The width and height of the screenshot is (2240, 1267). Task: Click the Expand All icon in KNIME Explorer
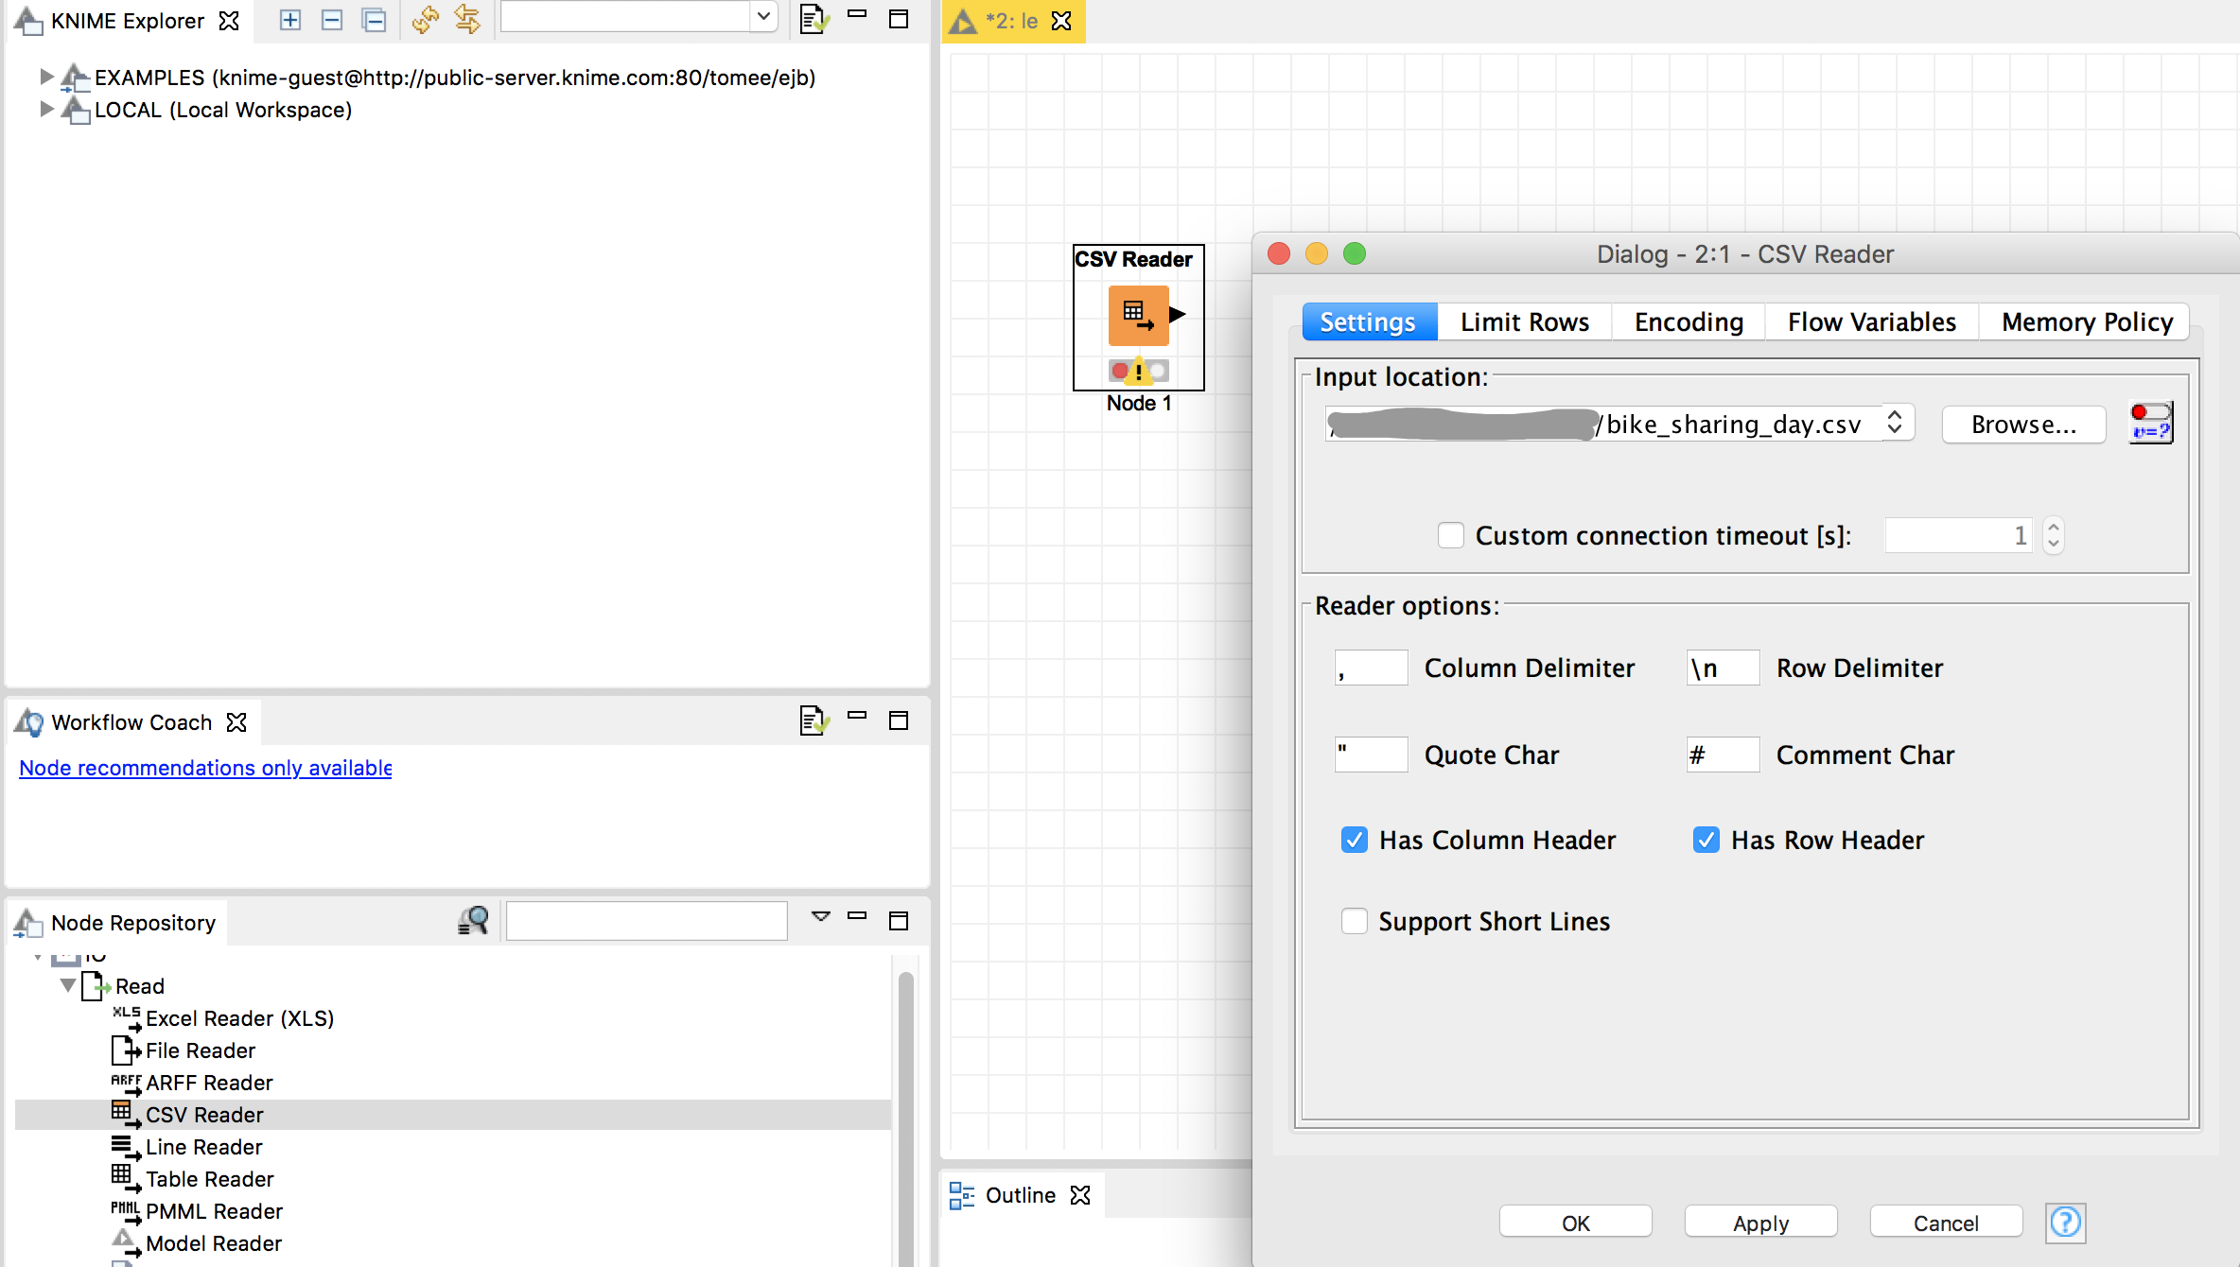(x=290, y=20)
